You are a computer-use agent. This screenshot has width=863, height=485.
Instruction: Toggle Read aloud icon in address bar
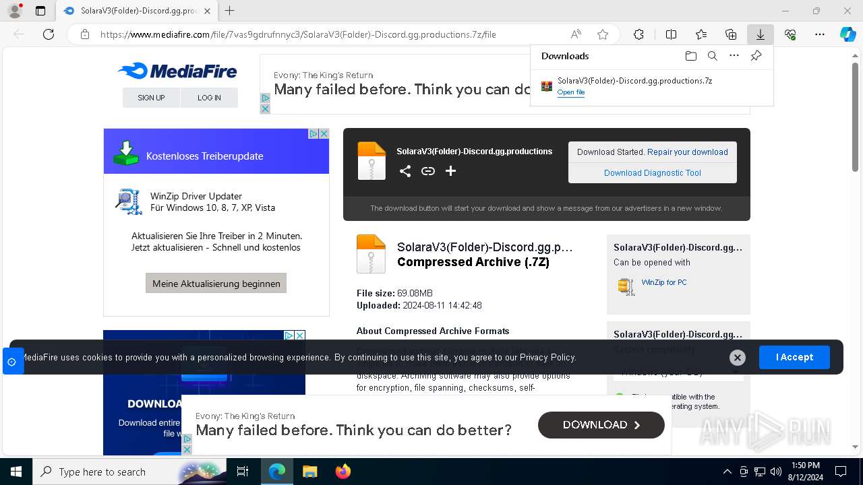576,34
